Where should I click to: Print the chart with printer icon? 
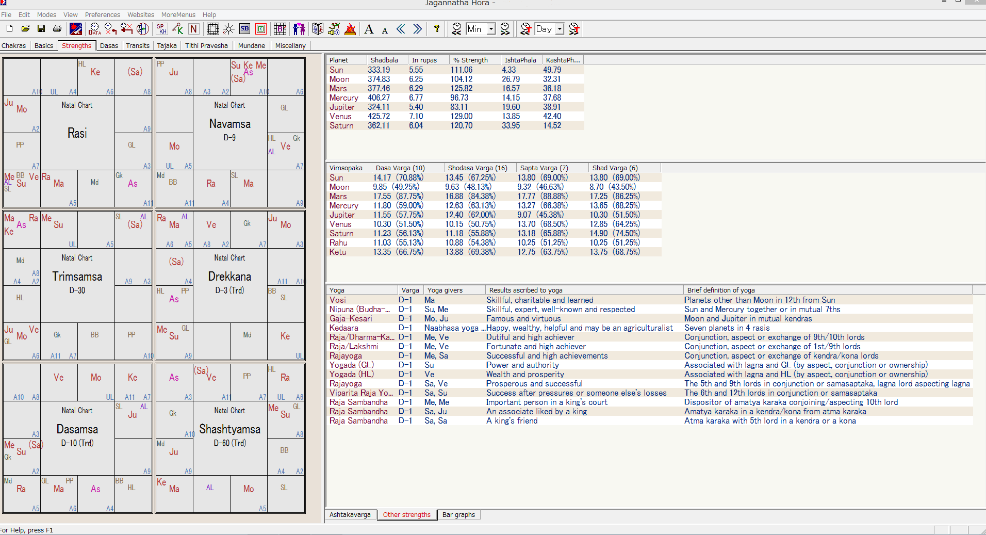(57, 29)
